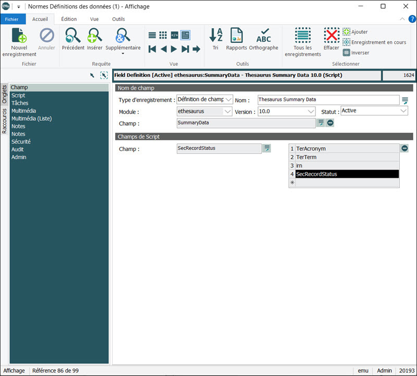Switch to XML code view icon

click(x=174, y=35)
